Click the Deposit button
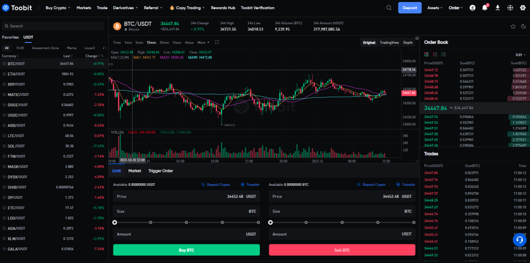Image resolution: width=530 pixels, height=263 pixels. [x=410, y=8]
